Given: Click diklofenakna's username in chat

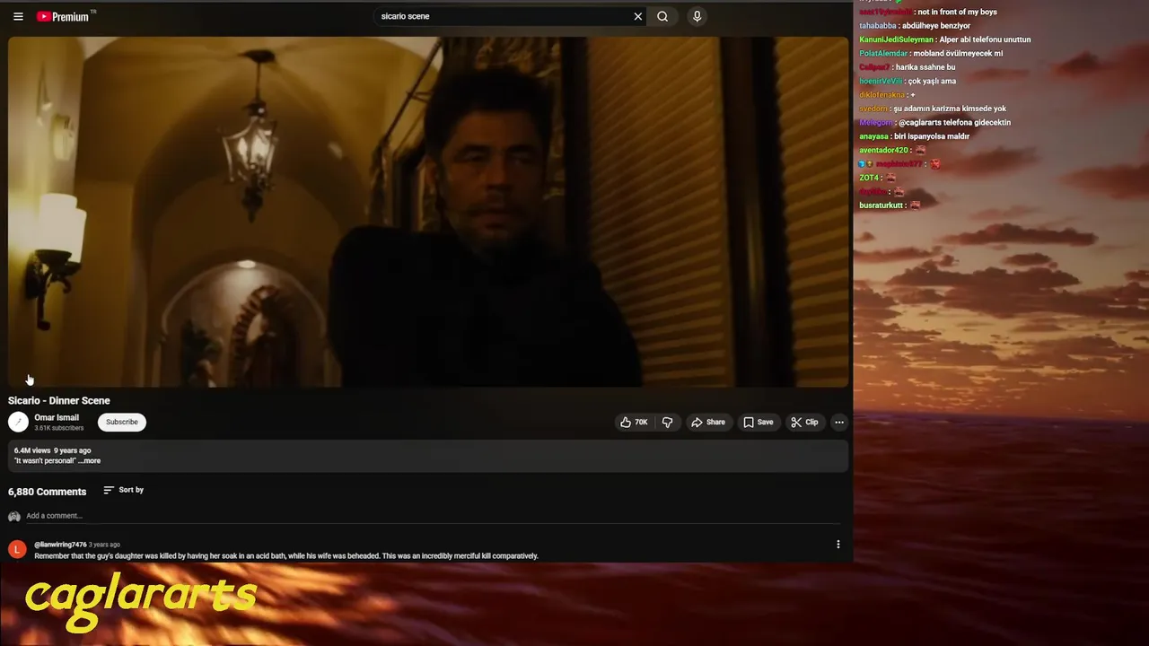Looking at the screenshot, I should click(881, 95).
